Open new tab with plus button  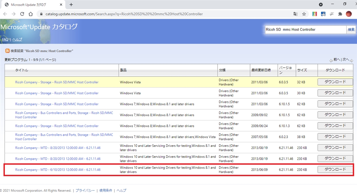coord(71,5)
